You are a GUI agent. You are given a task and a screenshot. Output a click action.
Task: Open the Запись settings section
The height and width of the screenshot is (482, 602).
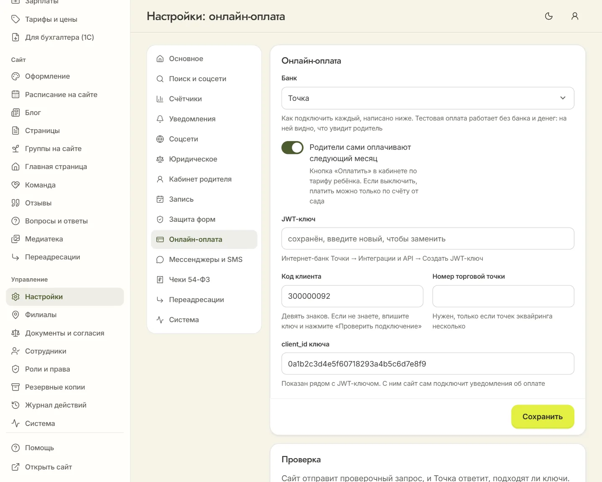204,199
